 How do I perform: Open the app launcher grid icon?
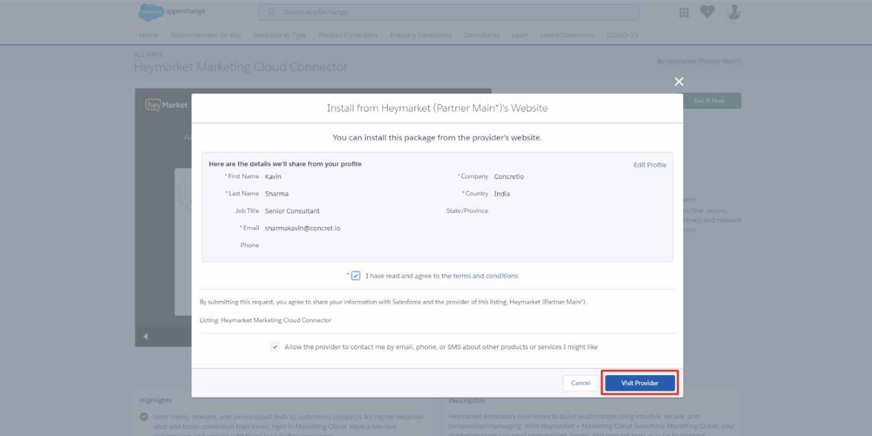(x=684, y=13)
